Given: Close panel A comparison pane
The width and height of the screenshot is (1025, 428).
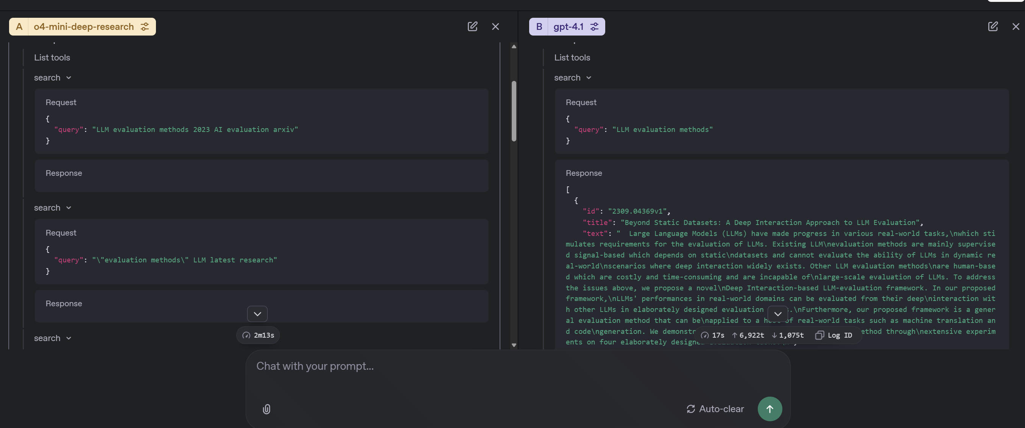Looking at the screenshot, I should pos(495,26).
